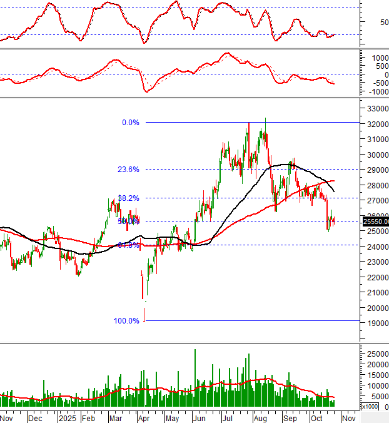Click the 33000 price axis label
389x423 pixels.
click(x=376, y=108)
